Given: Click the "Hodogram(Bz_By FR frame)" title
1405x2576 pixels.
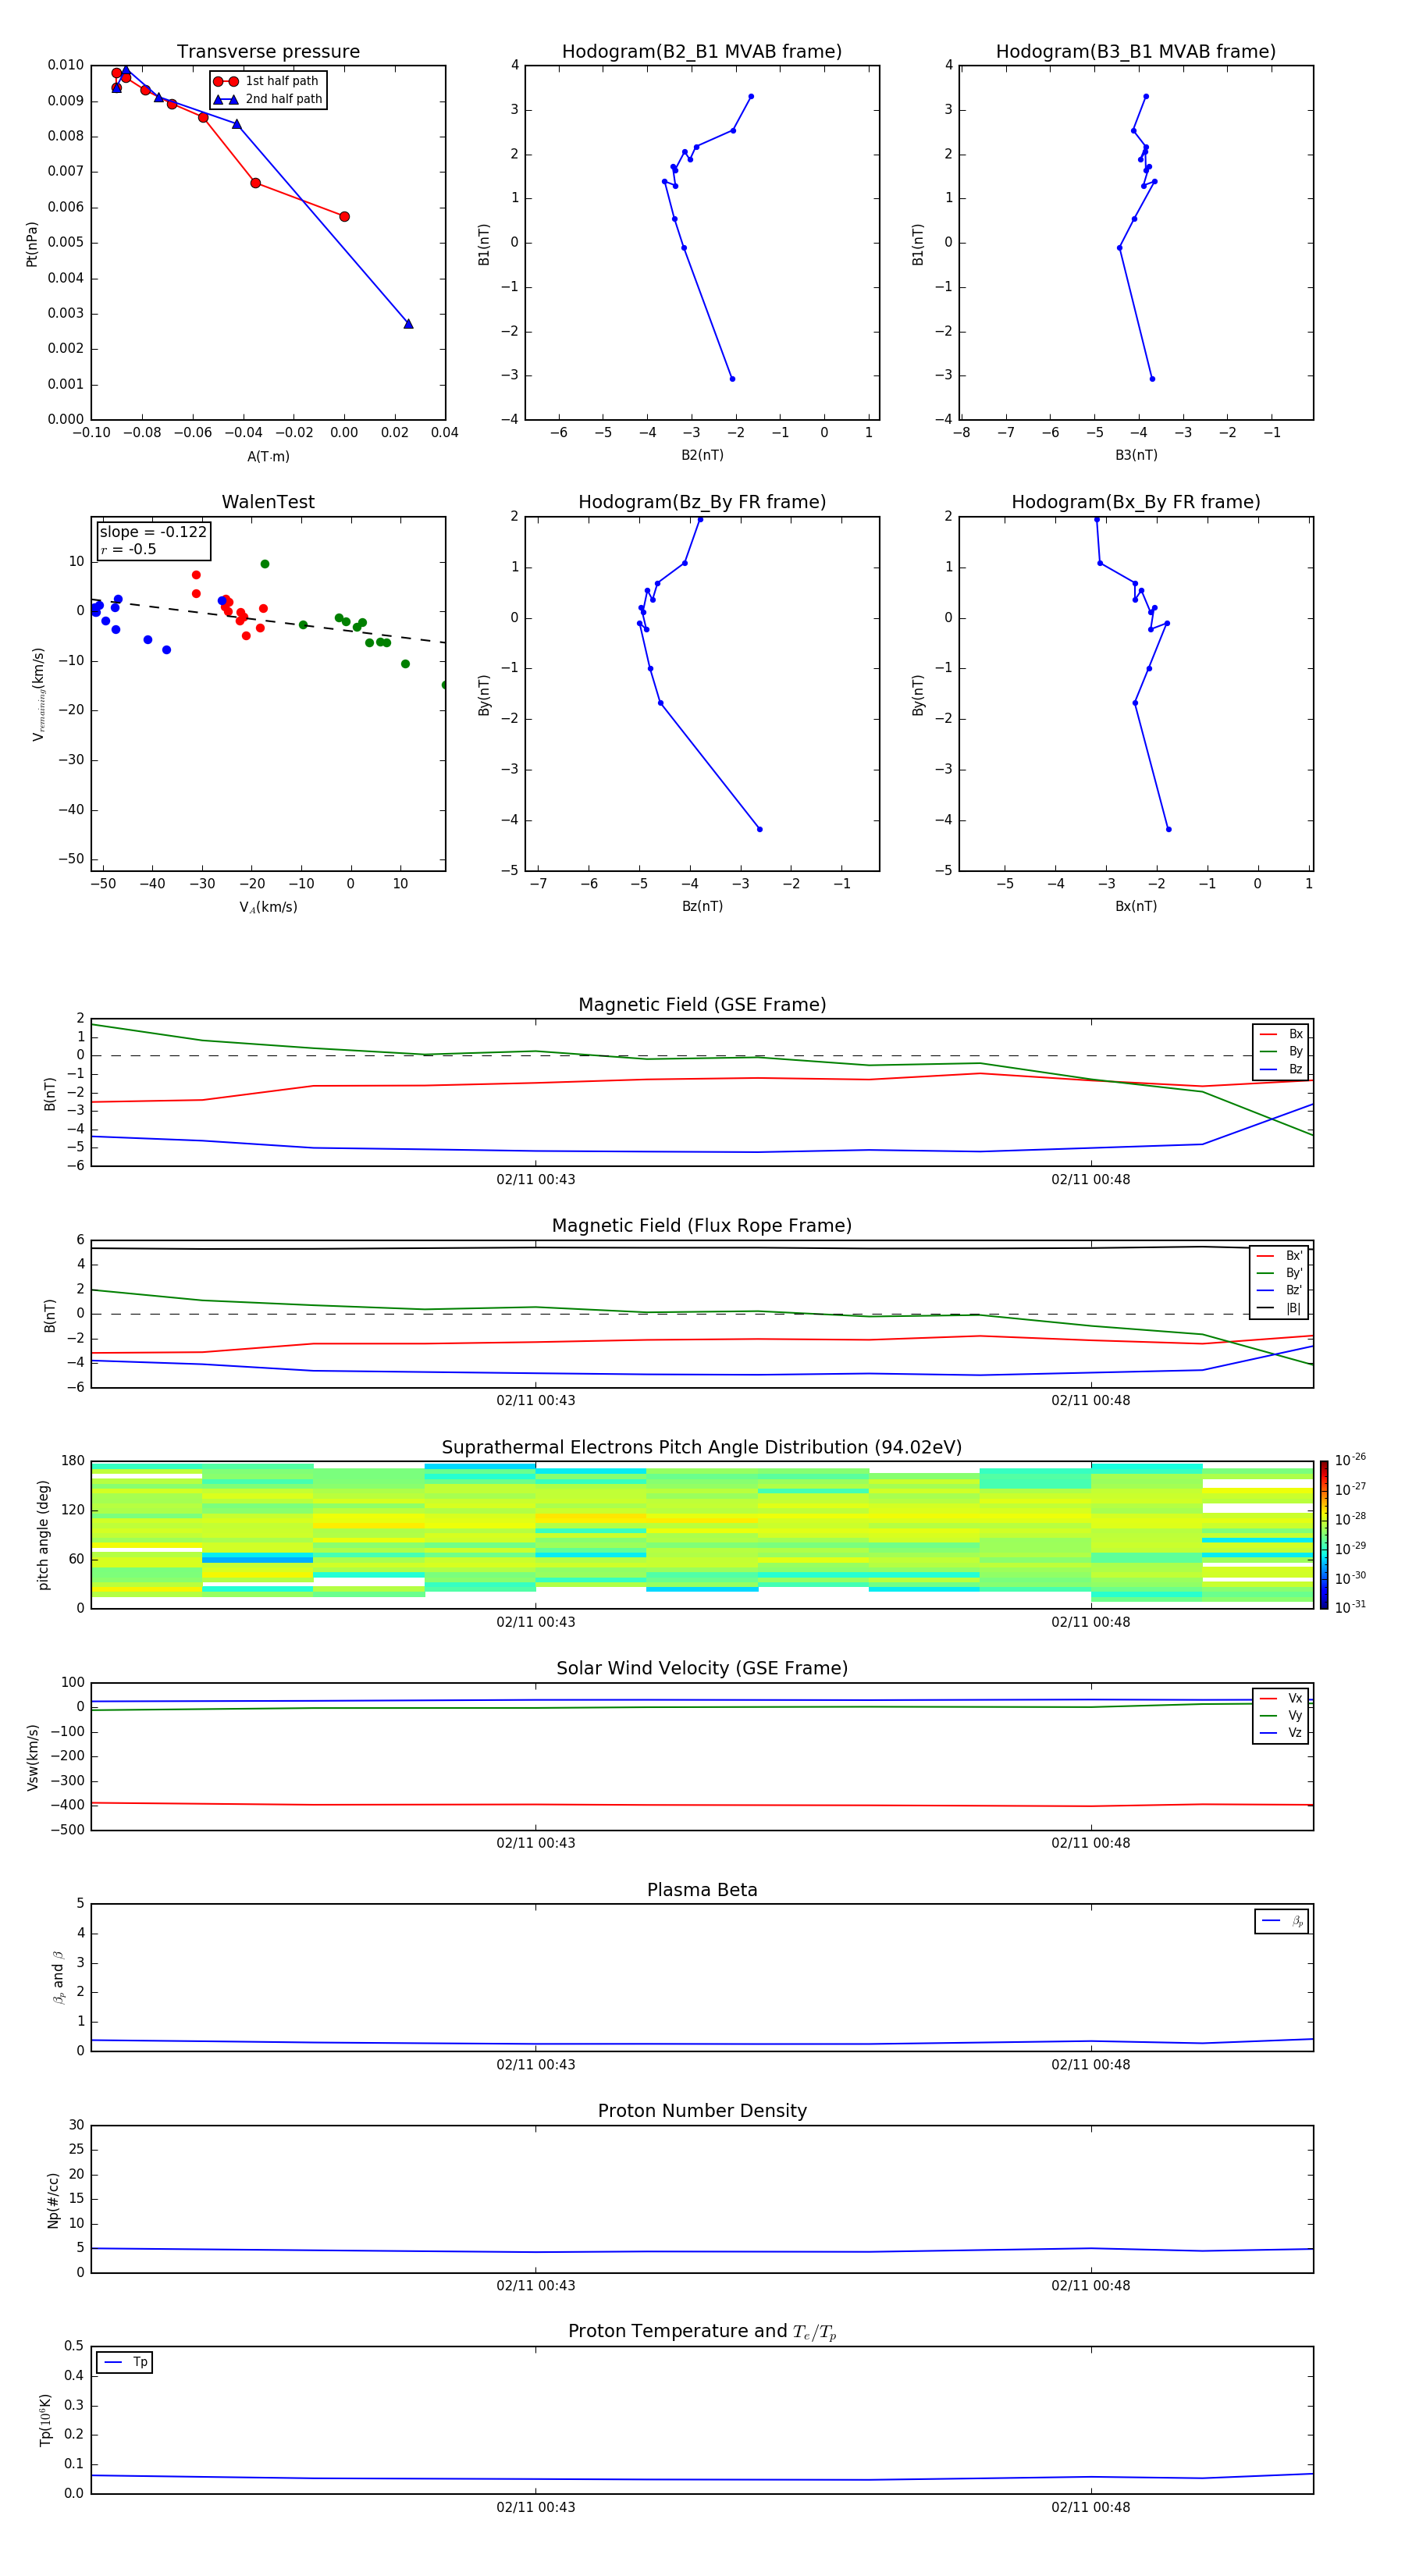Looking at the screenshot, I should 702,502.
